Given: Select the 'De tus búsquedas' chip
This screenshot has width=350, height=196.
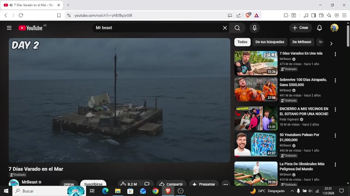Looking at the screenshot, I should (x=270, y=42).
